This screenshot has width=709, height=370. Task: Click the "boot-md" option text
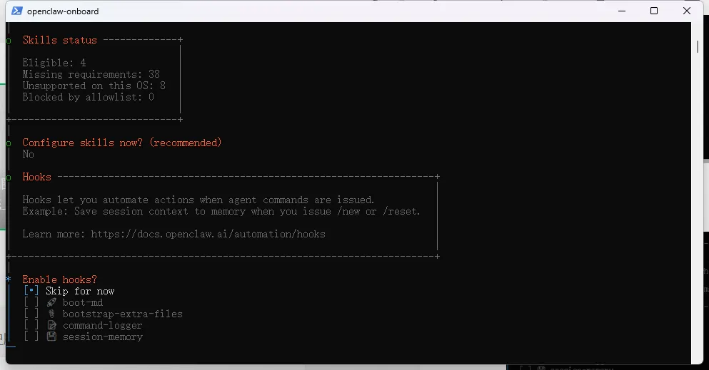(x=83, y=302)
